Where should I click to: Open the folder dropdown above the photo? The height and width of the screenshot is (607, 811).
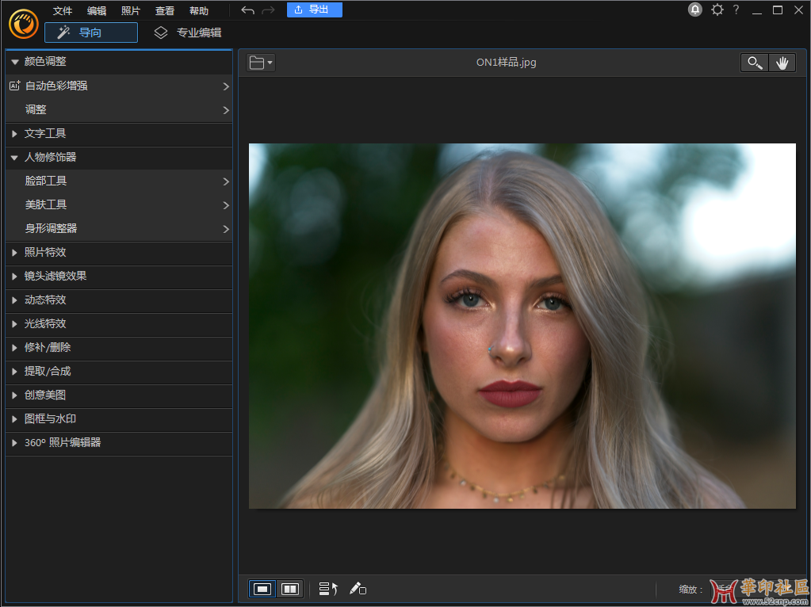261,63
